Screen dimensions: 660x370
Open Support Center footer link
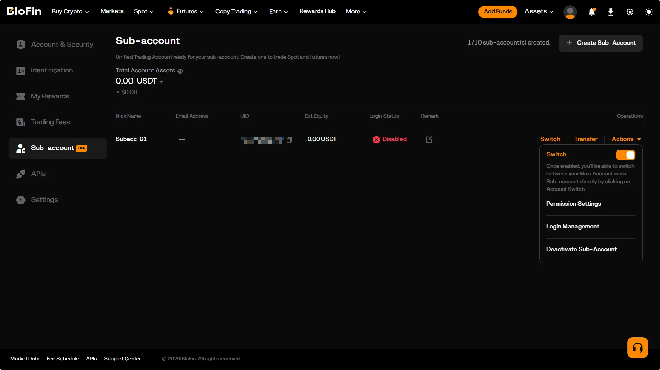pos(123,359)
